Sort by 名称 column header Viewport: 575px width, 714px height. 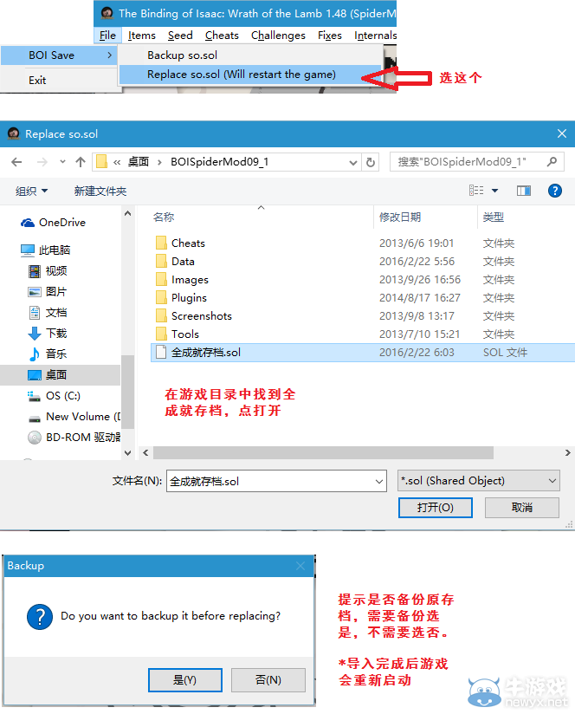tap(164, 217)
